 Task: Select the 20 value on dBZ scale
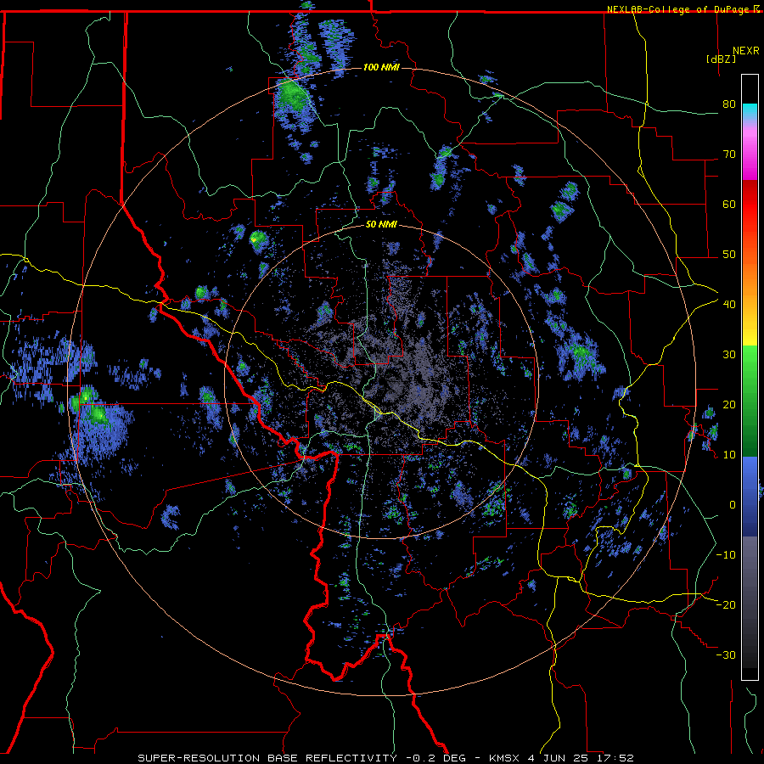[x=729, y=405]
